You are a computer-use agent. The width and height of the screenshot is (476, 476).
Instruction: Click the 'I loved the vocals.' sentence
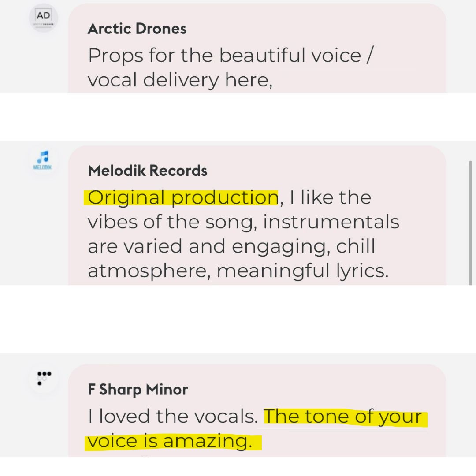pyautogui.click(x=173, y=416)
